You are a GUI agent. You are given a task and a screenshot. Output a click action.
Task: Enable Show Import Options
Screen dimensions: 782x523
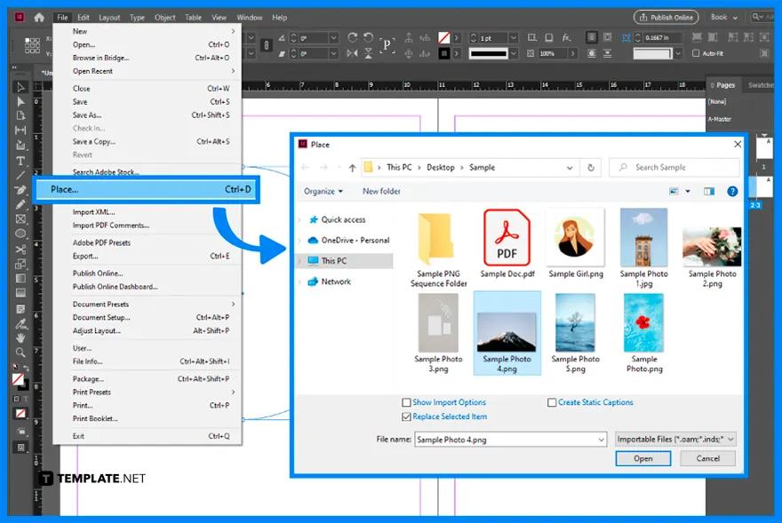pos(406,402)
